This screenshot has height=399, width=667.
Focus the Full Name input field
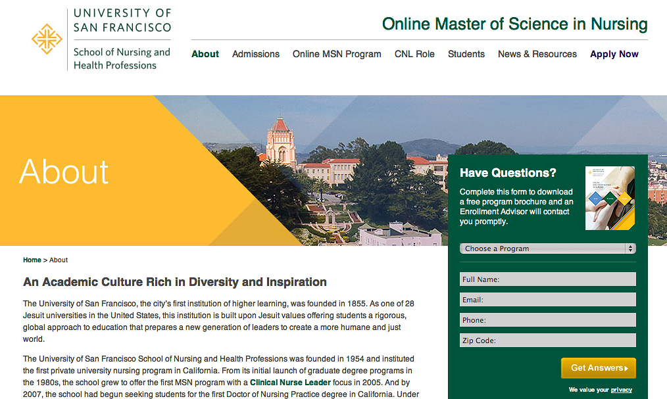click(x=548, y=279)
